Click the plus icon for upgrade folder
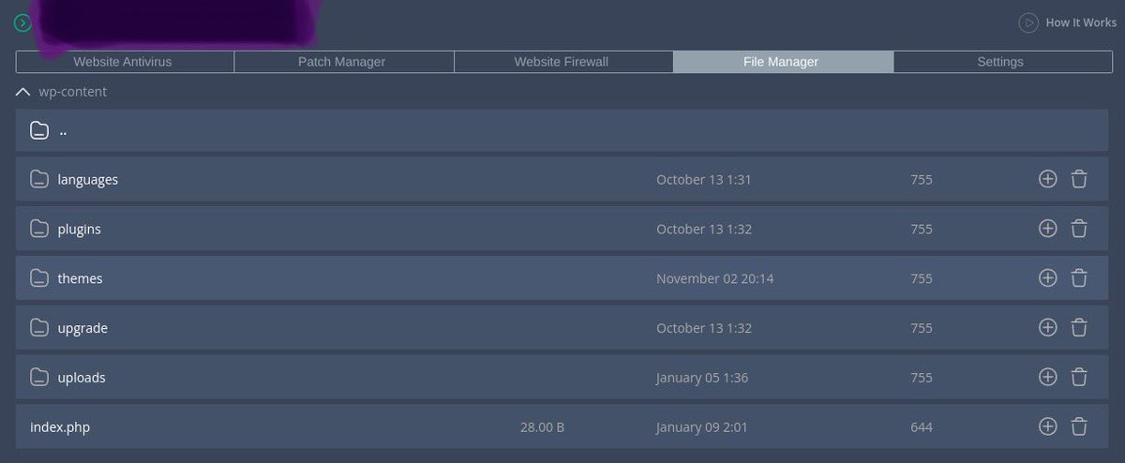 (1048, 328)
